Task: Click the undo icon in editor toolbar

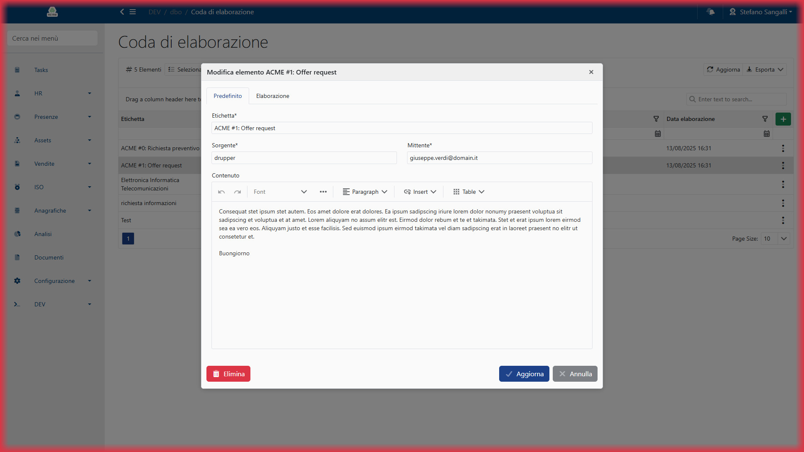Action: click(x=222, y=192)
